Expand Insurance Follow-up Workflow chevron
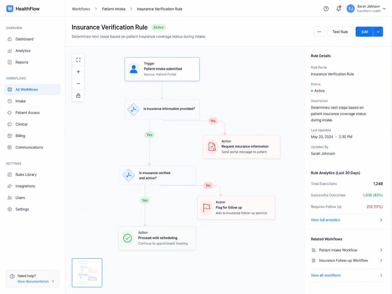The height and width of the screenshot is (294, 392). click(381, 261)
